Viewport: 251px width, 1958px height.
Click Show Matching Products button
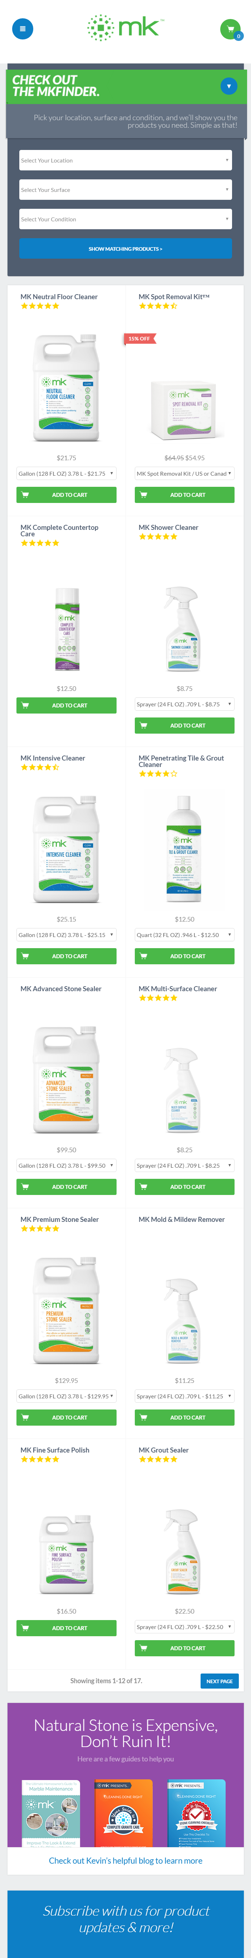pyautogui.click(x=125, y=249)
